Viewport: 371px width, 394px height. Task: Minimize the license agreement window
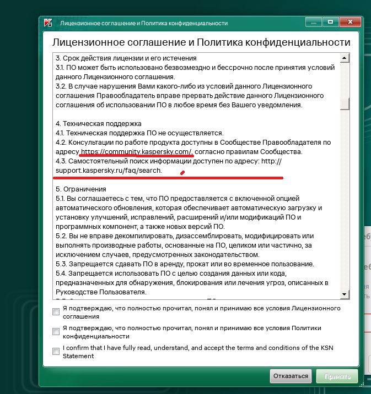click(314, 22)
